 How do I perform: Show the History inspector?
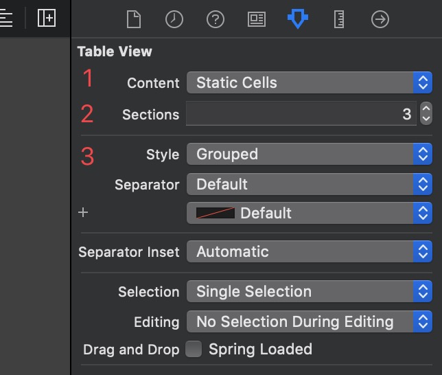tap(174, 19)
